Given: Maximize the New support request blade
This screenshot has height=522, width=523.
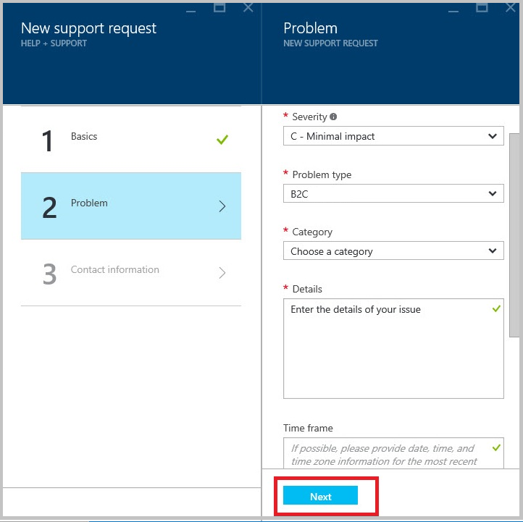Looking at the screenshot, I should (x=219, y=7).
